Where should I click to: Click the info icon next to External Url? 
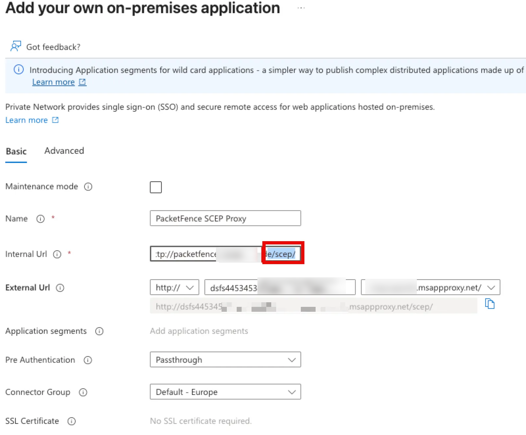(60, 288)
